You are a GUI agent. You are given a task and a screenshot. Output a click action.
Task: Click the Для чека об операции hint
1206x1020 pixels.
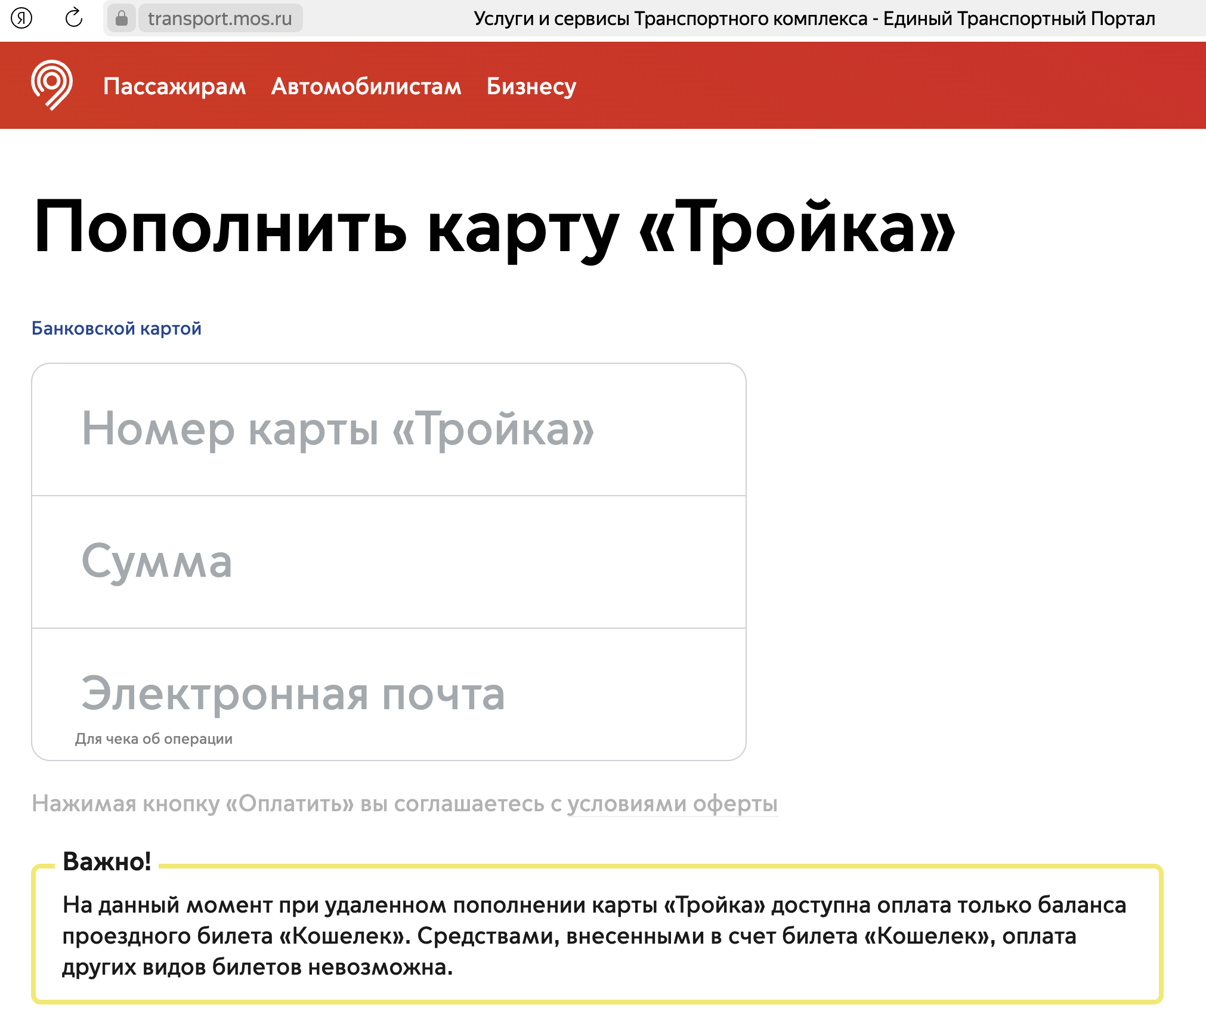click(154, 738)
